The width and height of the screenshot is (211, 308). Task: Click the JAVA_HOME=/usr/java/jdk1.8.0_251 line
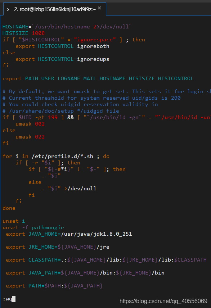pyautogui.click(x=69, y=234)
